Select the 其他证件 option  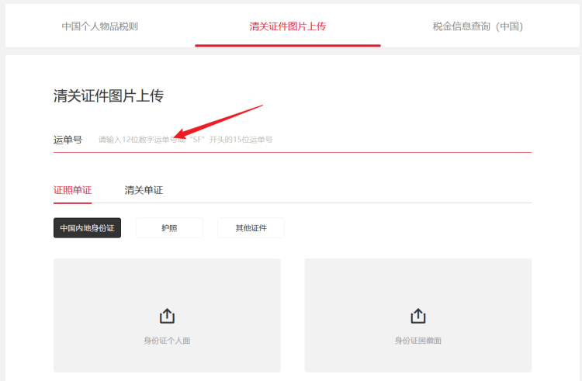(x=251, y=228)
